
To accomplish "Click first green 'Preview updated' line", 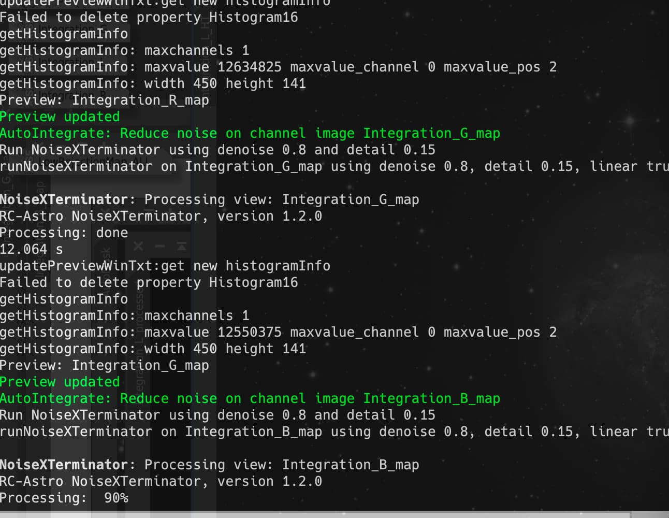I will click(60, 117).
